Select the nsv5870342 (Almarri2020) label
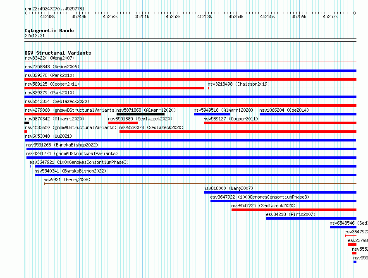The width and height of the screenshot is (368, 278). [55, 119]
